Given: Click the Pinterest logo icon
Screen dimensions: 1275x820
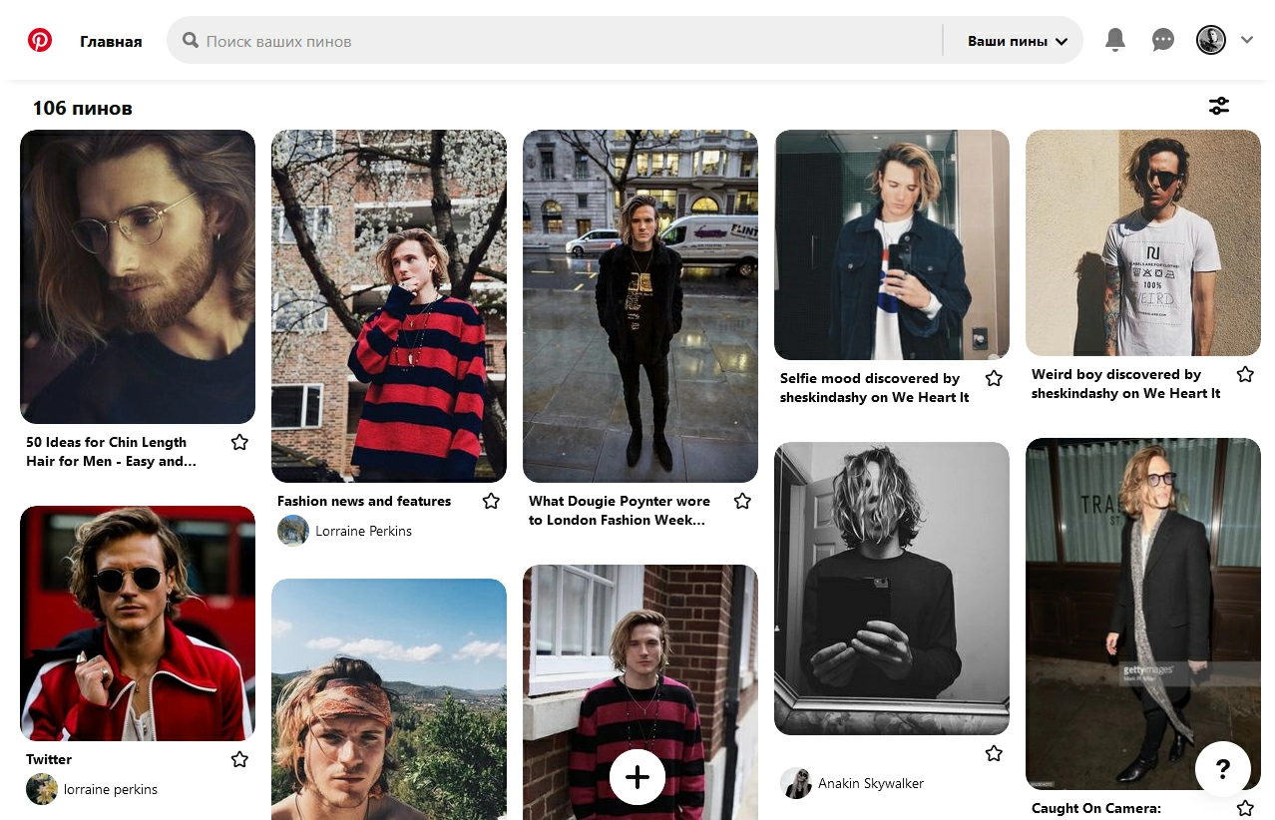Looking at the screenshot, I should pyautogui.click(x=40, y=41).
